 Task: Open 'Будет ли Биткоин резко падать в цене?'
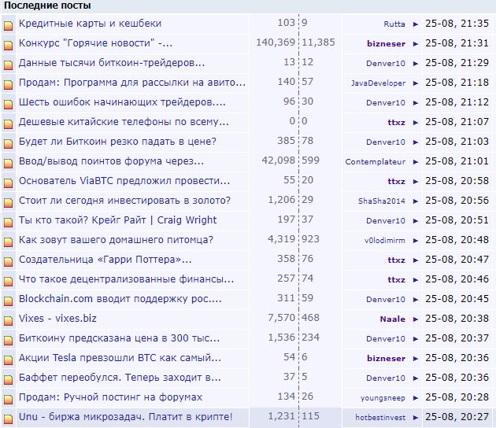click(x=117, y=142)
